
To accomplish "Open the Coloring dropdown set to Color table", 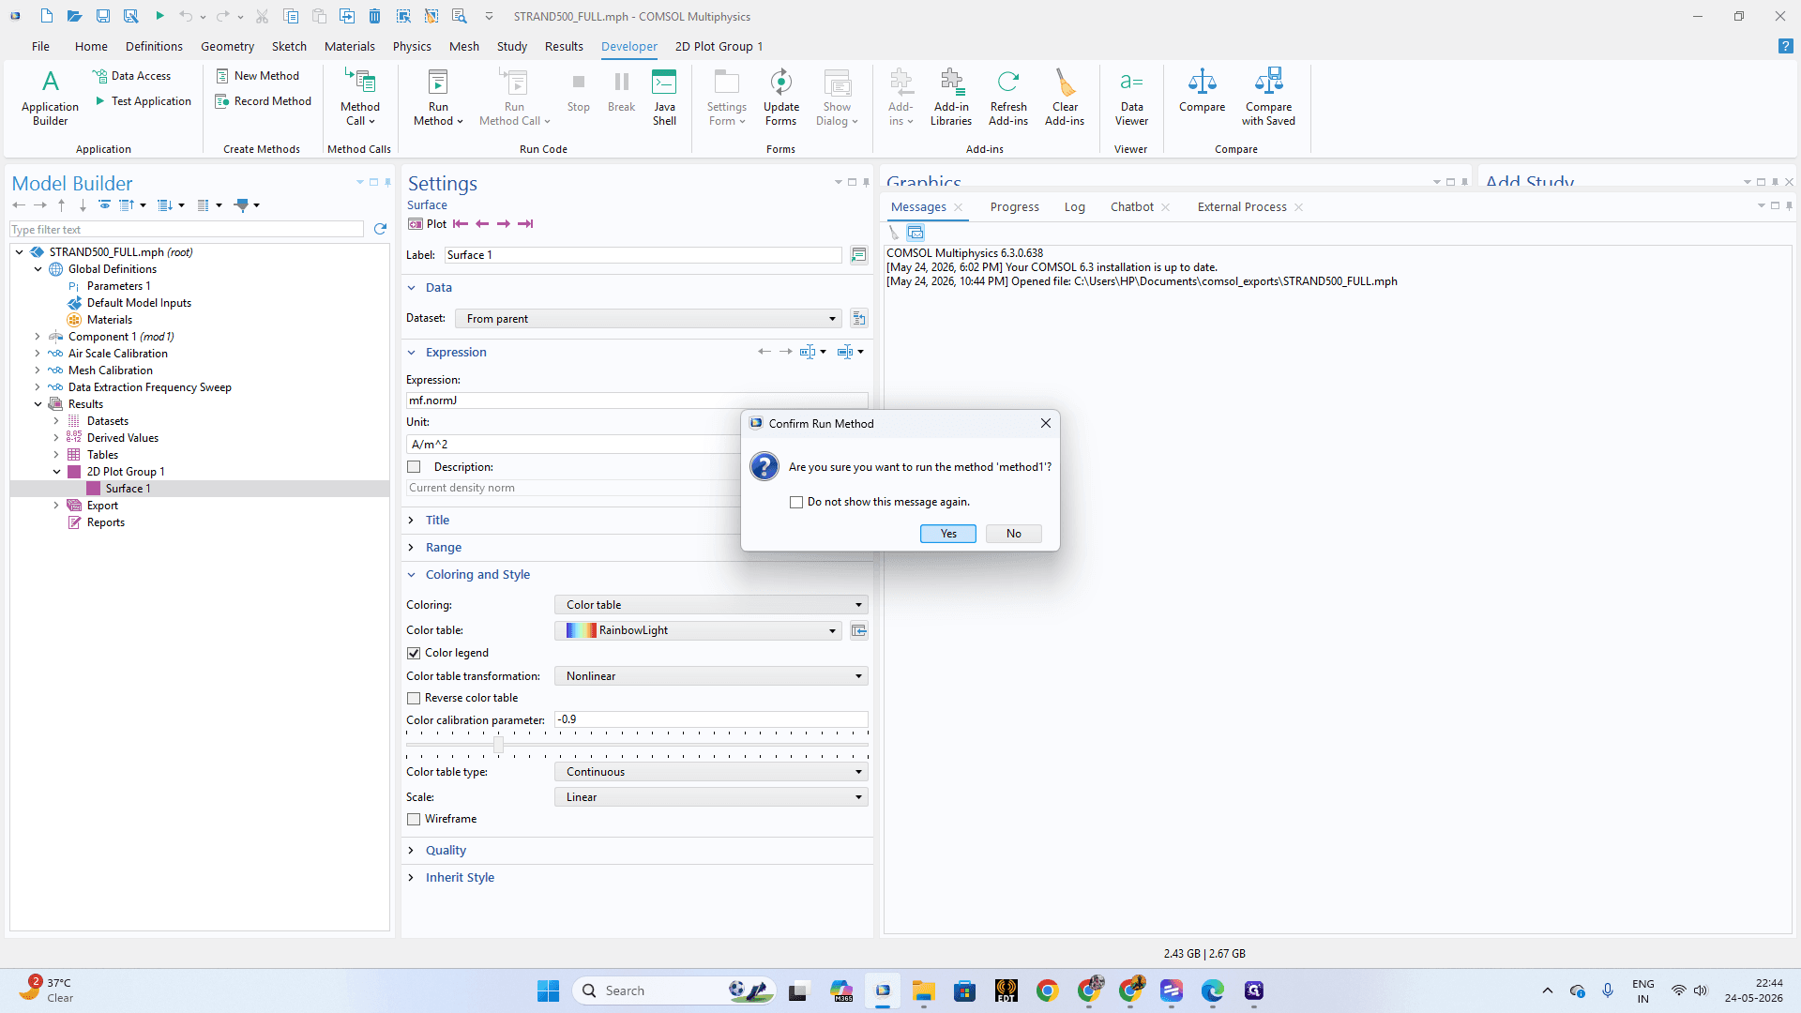I will (x=711, y=605).
